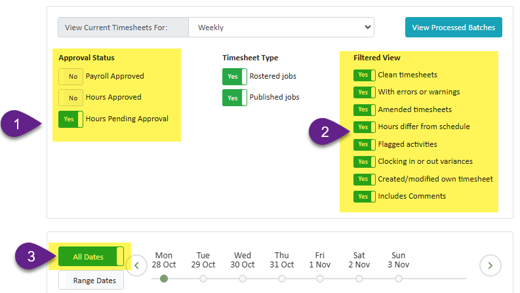Select Sun 3 Nov timeline marker
This screenshot has width=520, height=293.
tap(399, 279)
